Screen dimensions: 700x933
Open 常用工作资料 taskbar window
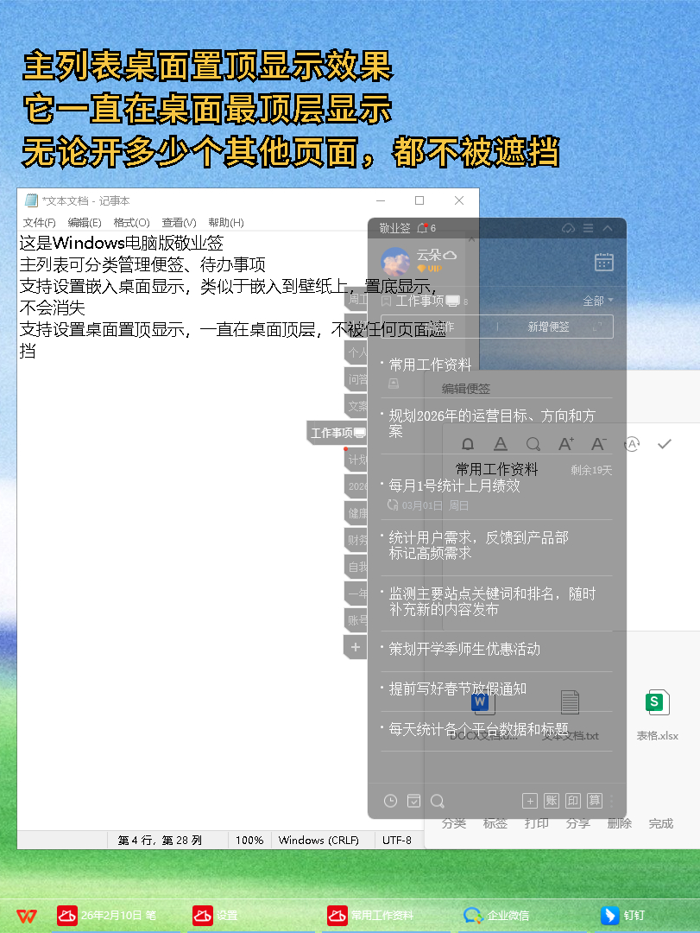370,915
